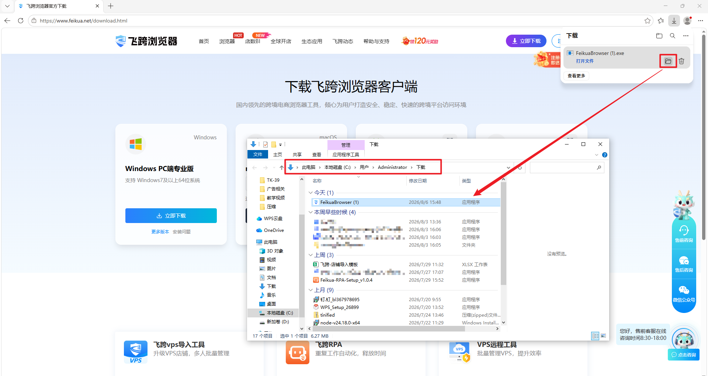Click the 飞跨浏览器 logo
Screen dimensions: 708x376
(146, 41)
